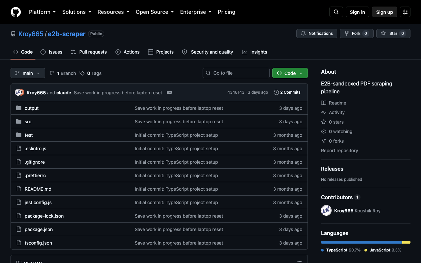Screen dimensions: 421x263
Task: Click the file icon next to README.md
Action: click(x=19, y=189)
